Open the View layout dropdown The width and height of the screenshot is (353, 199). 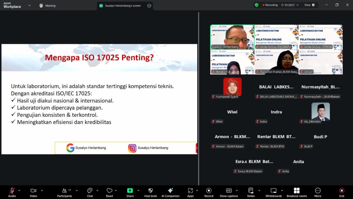[x=309, y=5]
